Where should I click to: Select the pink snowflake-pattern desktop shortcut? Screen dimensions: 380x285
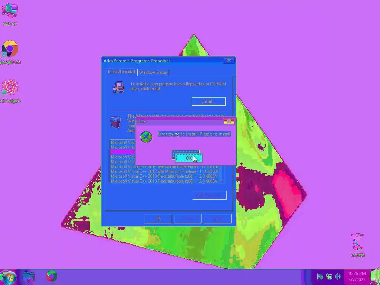pos(10,91)
